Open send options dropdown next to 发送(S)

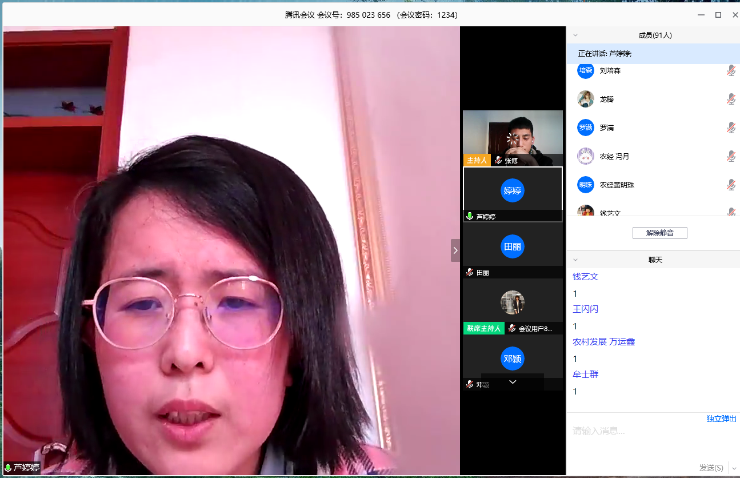tap(734, 468)
